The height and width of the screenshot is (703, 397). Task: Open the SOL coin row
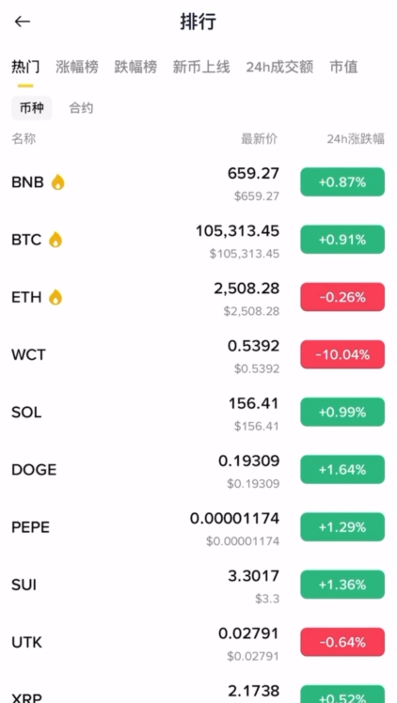pos(198,412)
